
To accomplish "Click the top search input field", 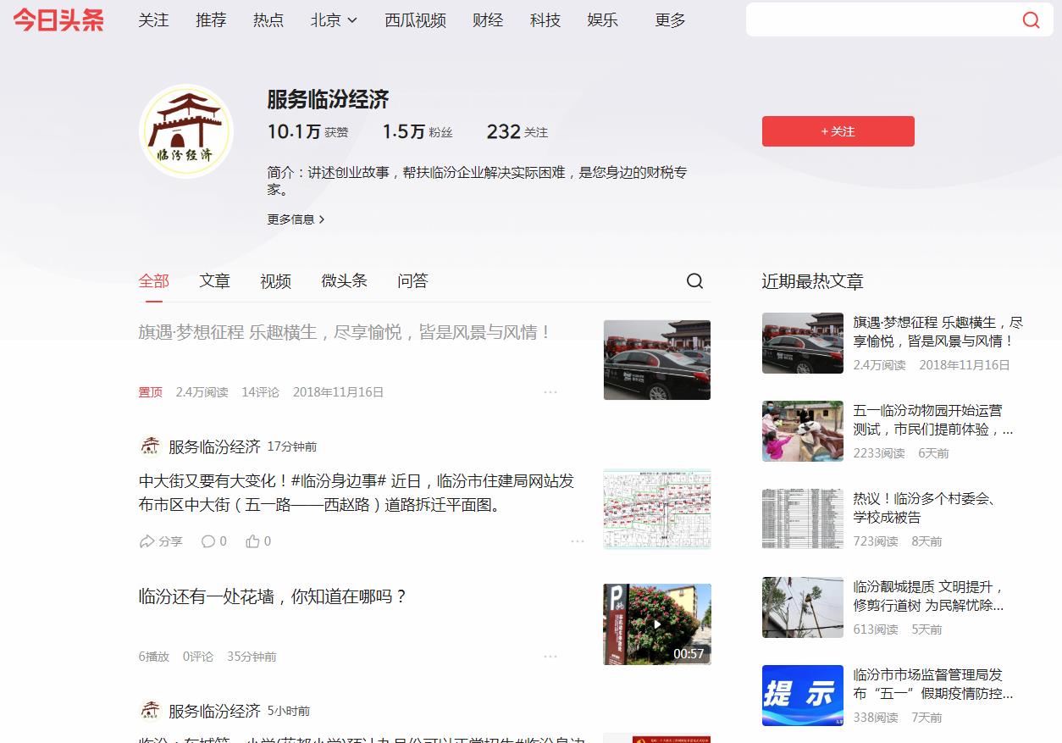I will 881,19.
